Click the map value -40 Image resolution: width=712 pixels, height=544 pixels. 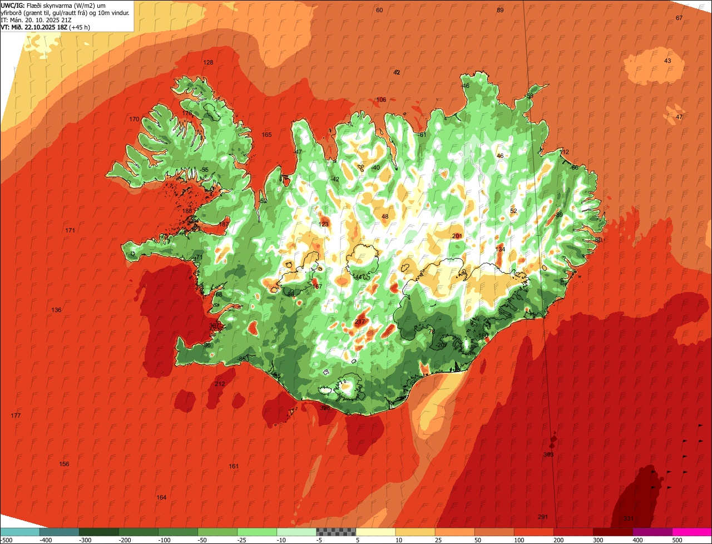click(x=375, y=167)
